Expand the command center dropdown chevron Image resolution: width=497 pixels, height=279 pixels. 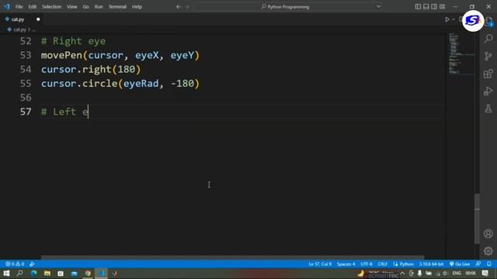tap(378, 7)
